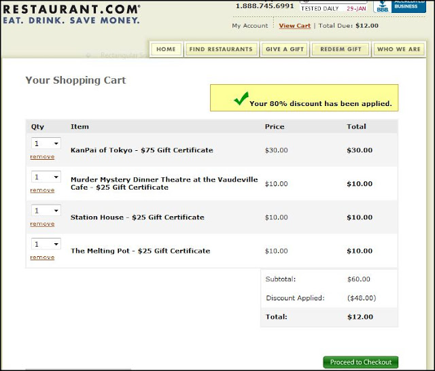
Task: Click the $60.00 subtotal value
Action: 359,279
